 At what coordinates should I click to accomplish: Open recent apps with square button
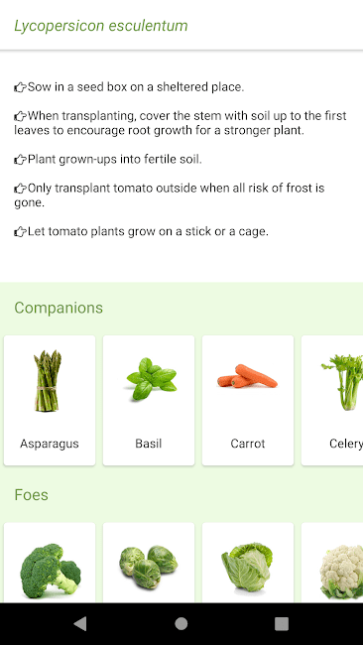(282, 624)
